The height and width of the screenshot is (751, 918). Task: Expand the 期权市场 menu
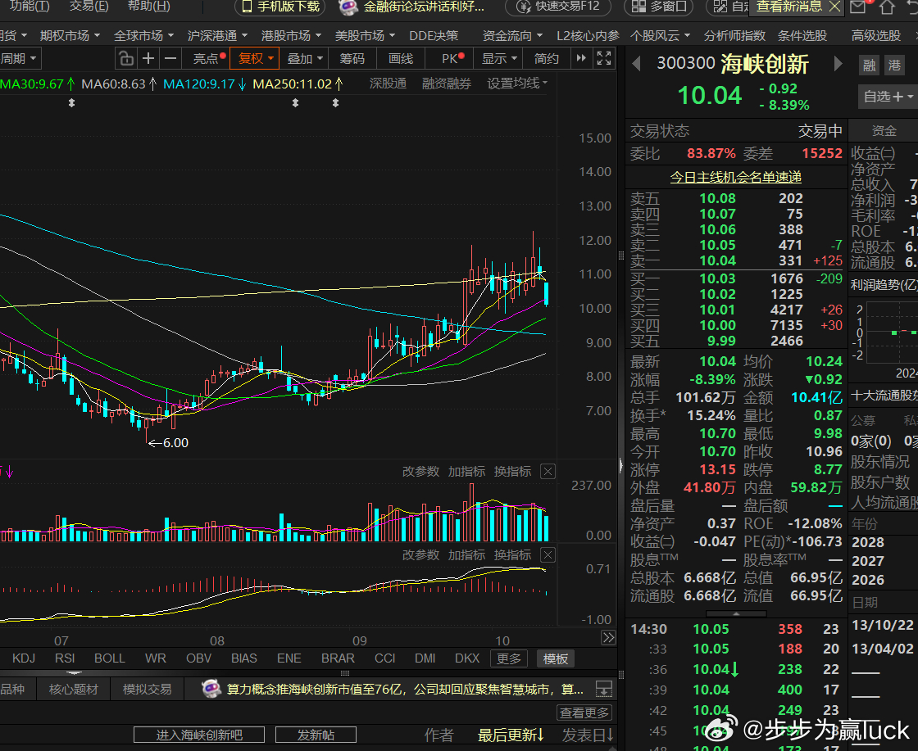pyautogui.click(x=70, y=36)
